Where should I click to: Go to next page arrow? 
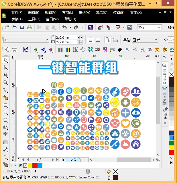[53, 159]
